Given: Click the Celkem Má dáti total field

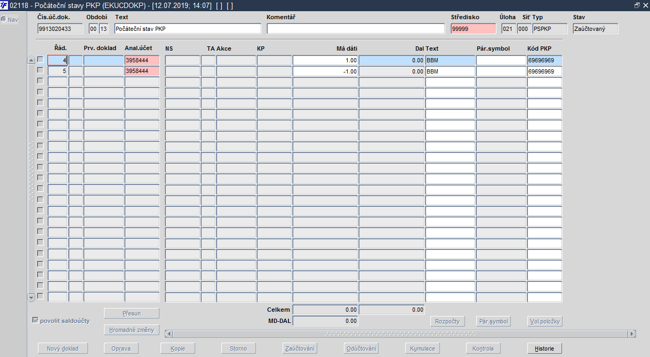Looking at the screenshot, I should 325,310.
